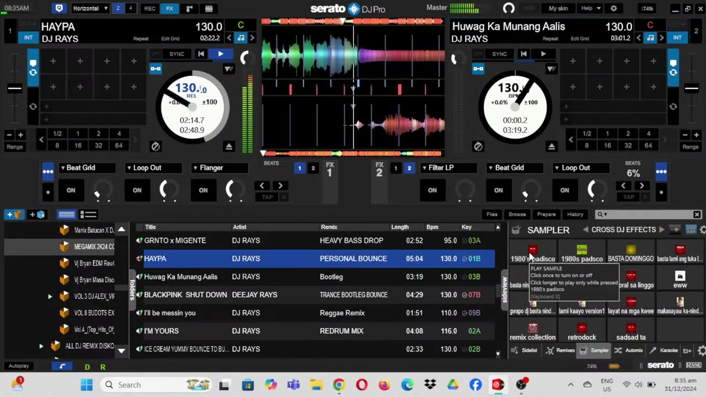The height and width of the screenshot is (397, 706).
Task: Play or pause the HAYPA deck
Action: [221, 53]
